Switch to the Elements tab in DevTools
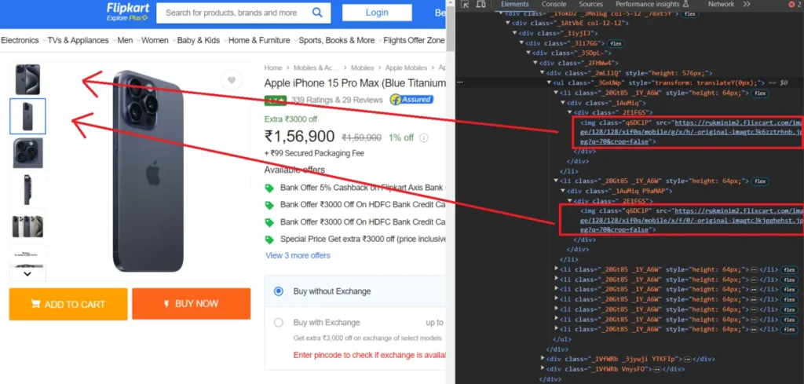Viewport: 804px width, 384px height. [515, 4]
